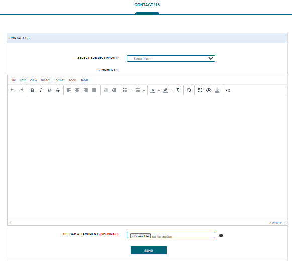Clear formatting of selected text
The image size is (292, 264).
click(178, 90)
